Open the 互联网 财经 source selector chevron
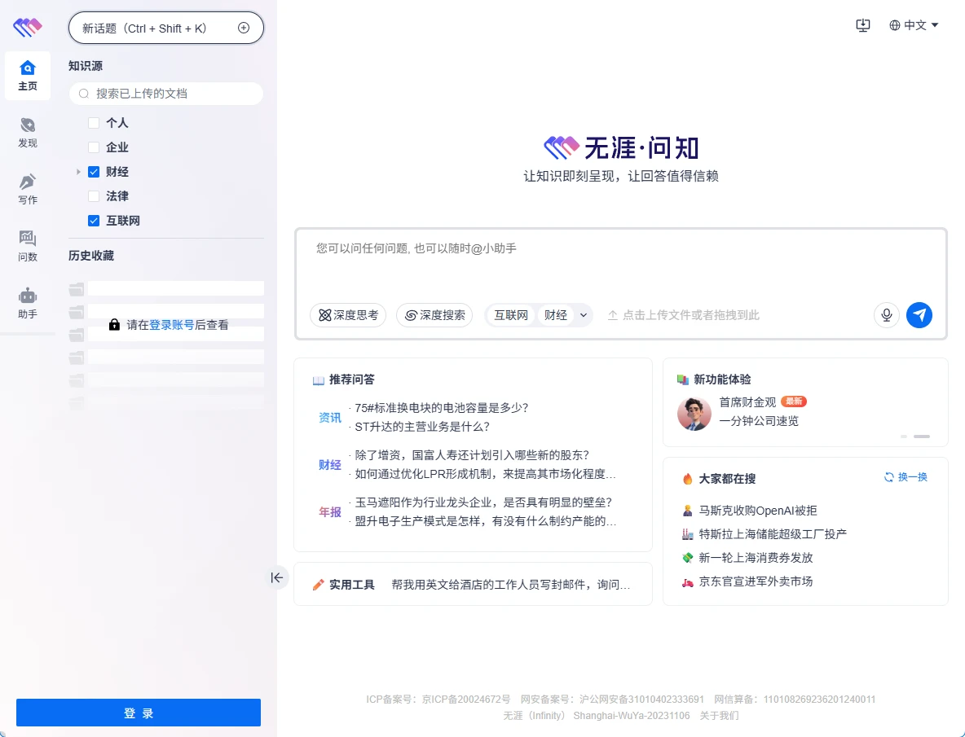965x737 pixels. (583, 315)
